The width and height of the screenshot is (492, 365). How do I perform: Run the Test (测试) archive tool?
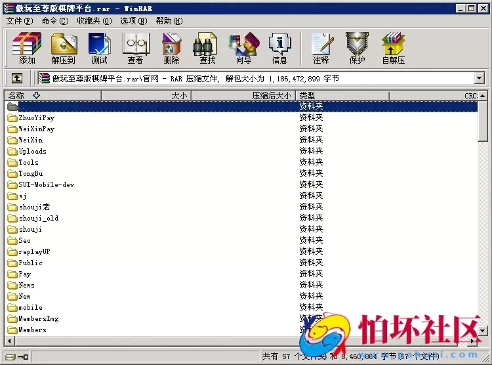100,48
